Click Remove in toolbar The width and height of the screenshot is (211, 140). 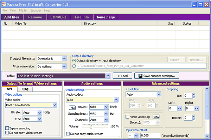[x=35, y=17]
